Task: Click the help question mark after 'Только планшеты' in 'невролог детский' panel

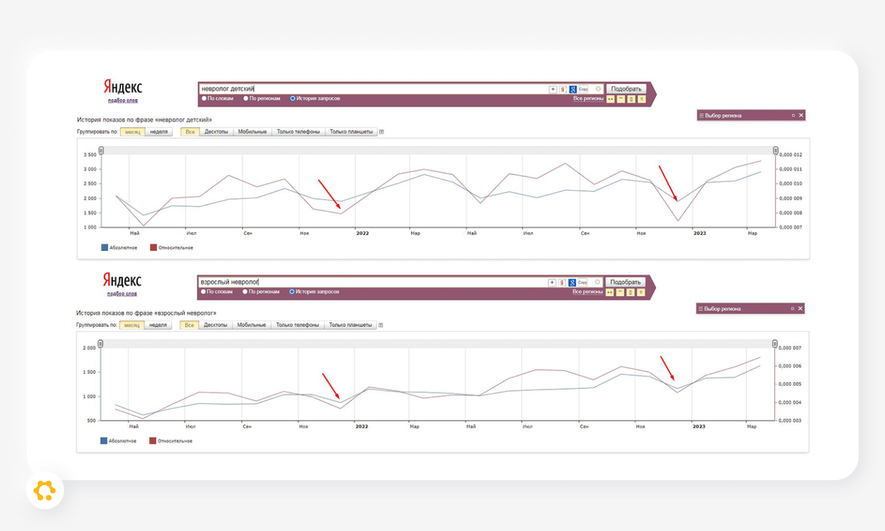Action: [382, 132]
